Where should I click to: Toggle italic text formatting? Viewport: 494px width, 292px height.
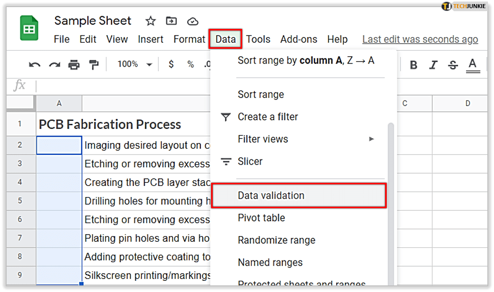coord(433,65)
